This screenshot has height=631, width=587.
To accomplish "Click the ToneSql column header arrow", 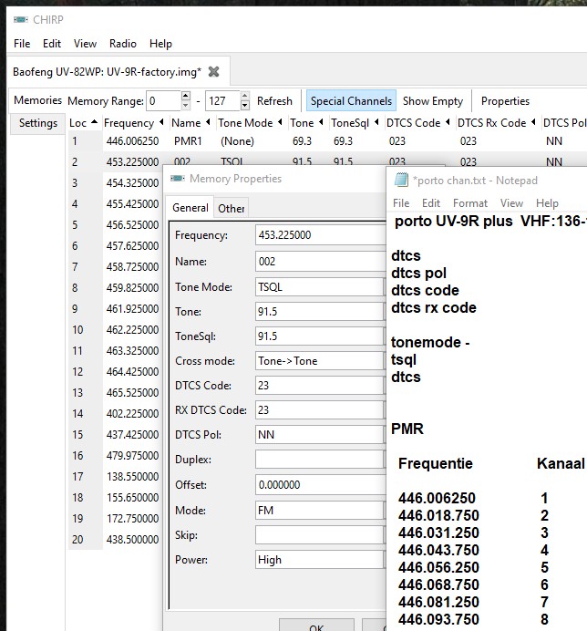I will point(376,122).
